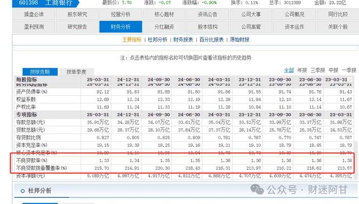
Task: Click value 92.12 in 资产负债率 row
Action: [x=103, y=92]
